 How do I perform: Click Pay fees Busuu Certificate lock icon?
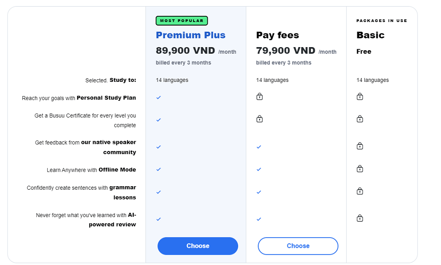259,119
